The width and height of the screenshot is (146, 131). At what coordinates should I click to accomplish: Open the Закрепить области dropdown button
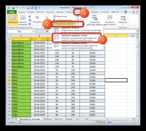pos(64,24)
